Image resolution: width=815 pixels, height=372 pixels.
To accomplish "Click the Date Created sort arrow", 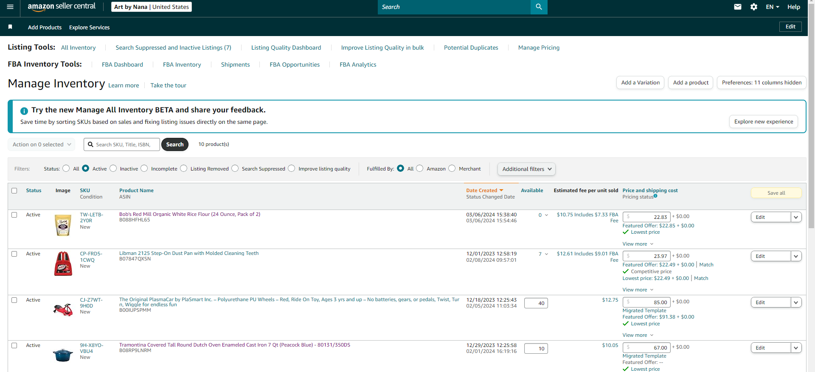I will coord(501,190).
